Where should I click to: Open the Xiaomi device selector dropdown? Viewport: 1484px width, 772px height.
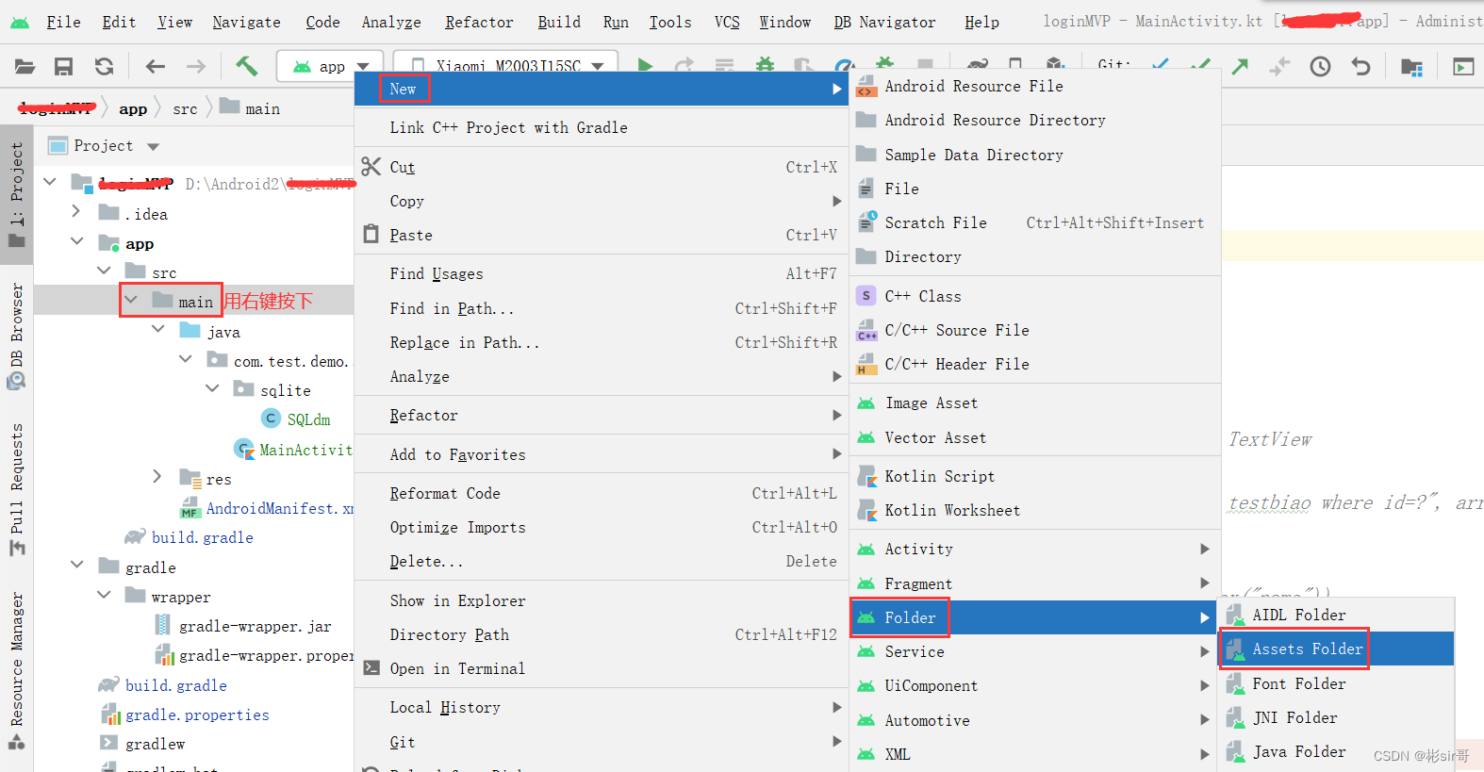pyautogui.click(x=506, y=66)
